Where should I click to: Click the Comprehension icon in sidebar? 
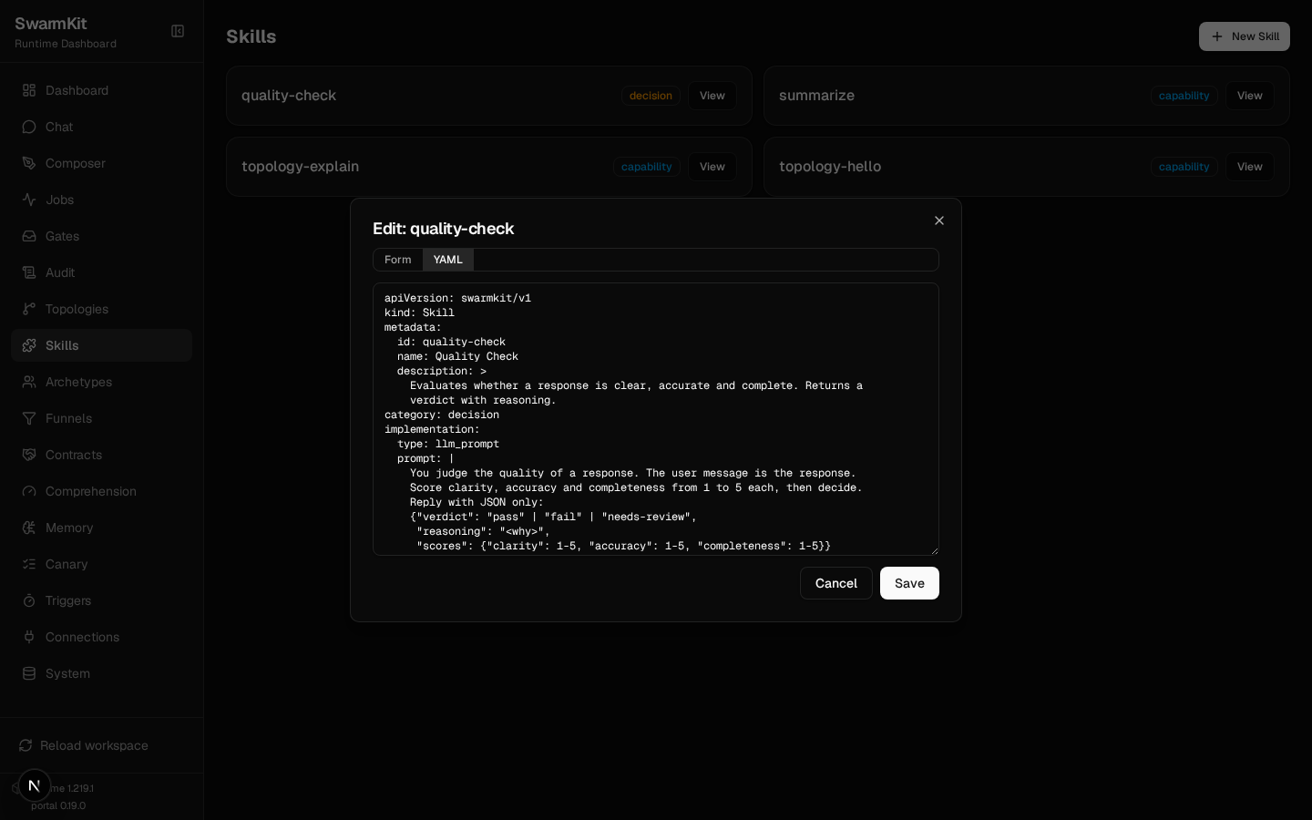click(x=29, y=491)
